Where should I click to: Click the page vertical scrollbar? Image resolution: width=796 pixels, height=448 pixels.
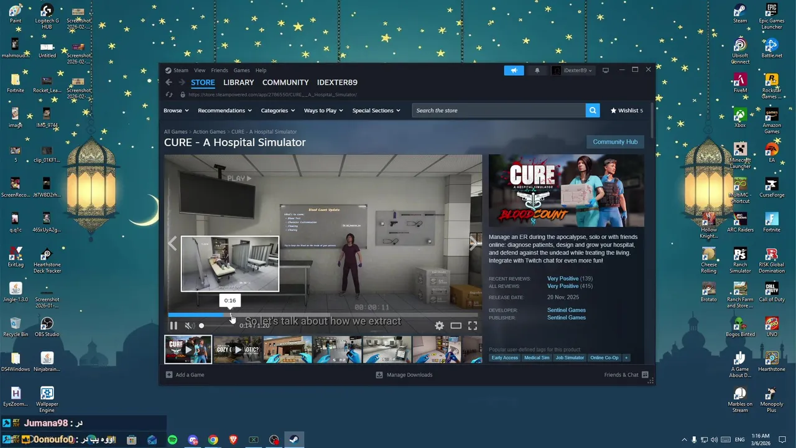pos(652,120)
